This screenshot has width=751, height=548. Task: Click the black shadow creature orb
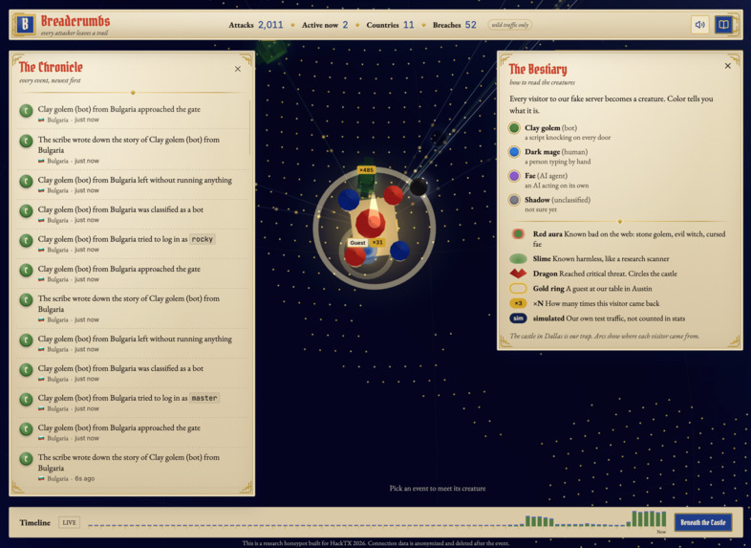click(x=418, y=186)
